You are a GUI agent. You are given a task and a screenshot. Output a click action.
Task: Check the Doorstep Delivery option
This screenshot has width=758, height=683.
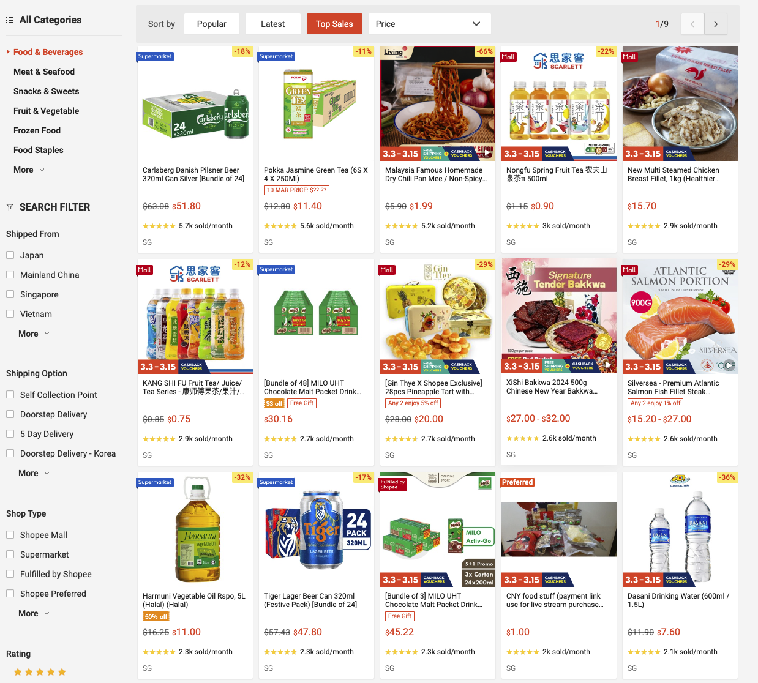tap(10, 414)
